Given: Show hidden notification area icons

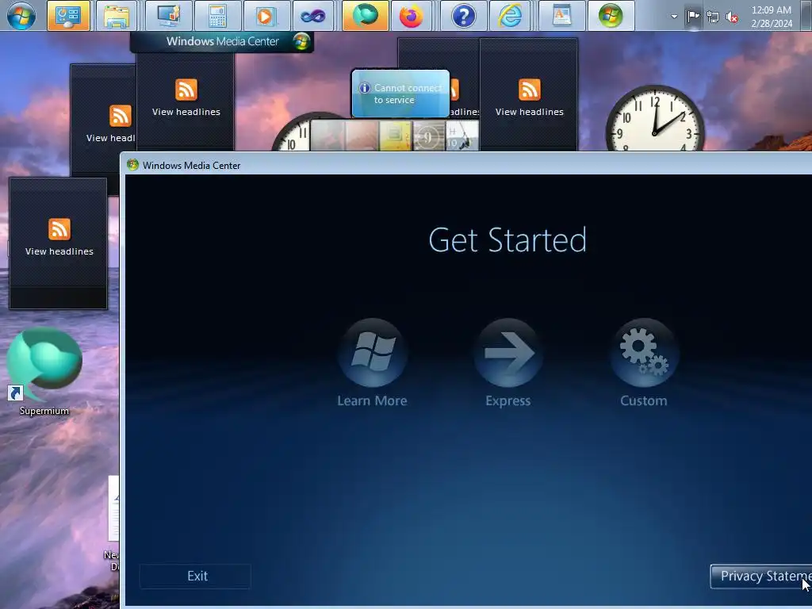Looking at the screenshot, I should [x=674, y=16].
